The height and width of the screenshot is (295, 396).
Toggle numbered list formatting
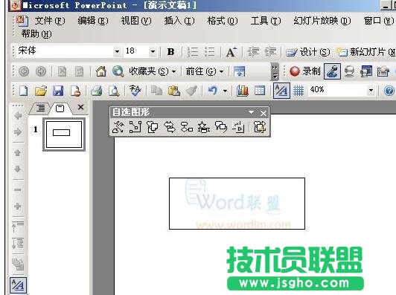pos(193,52)
